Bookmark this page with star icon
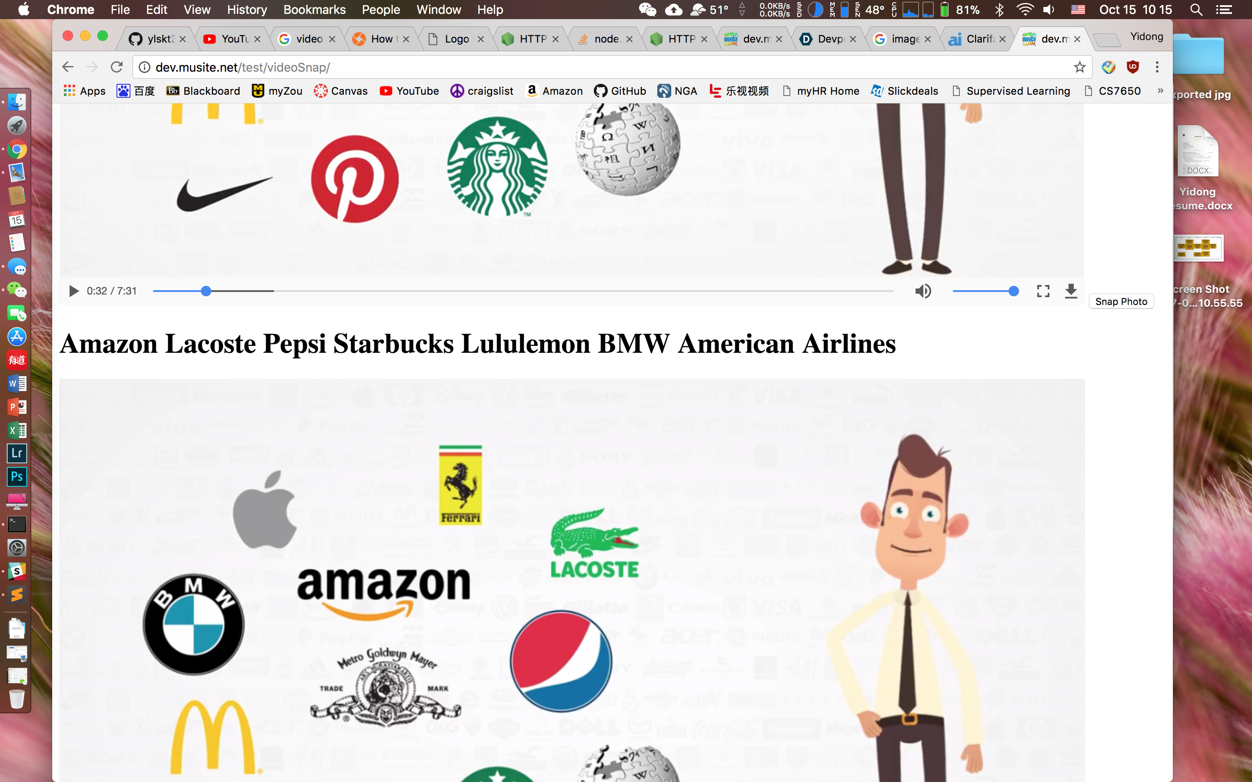Screen dimensions: 1252x782 tap(1079, 67)
